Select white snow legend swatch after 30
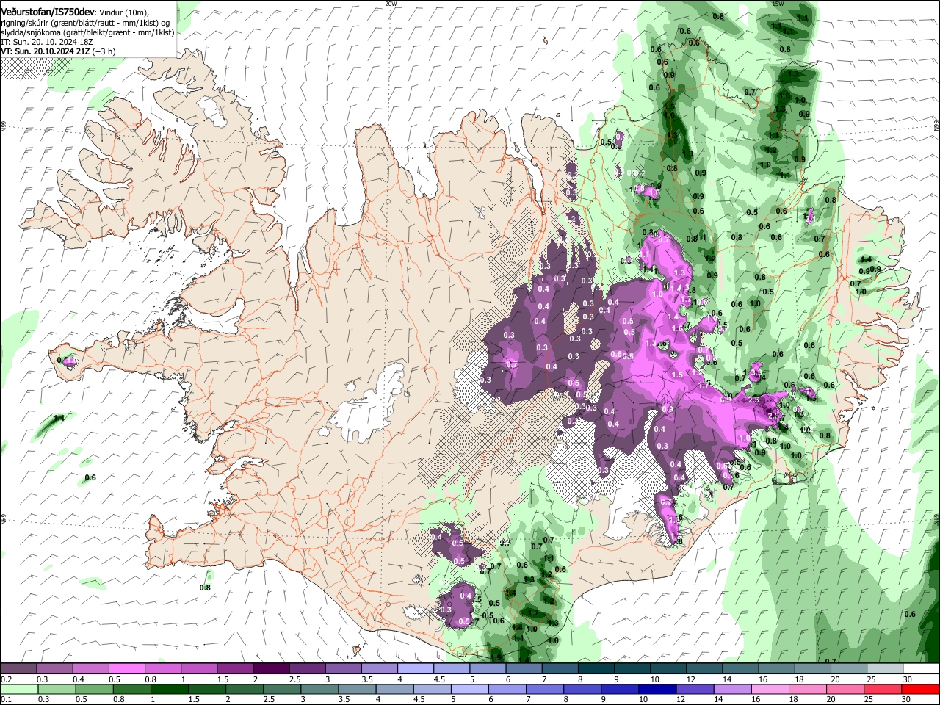This screenshot has width=940, height=705. [922, 669]
